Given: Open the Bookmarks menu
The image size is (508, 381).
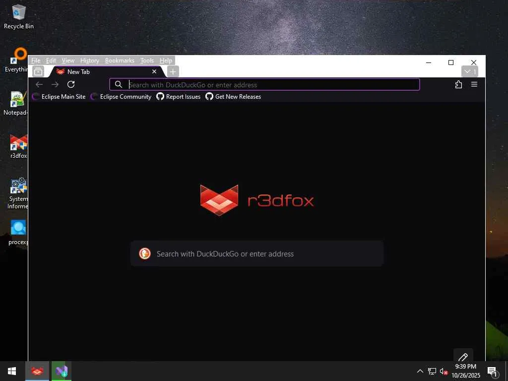Looking at the screenshot, I should 120,61.
